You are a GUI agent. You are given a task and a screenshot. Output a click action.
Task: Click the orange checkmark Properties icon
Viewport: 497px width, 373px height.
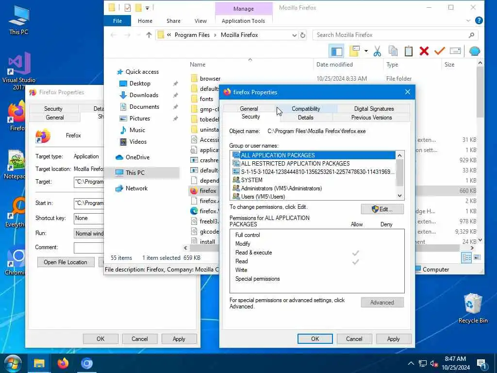[x=440, y=51]
